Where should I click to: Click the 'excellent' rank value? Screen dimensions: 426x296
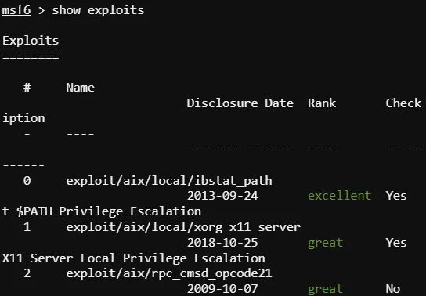339,196
